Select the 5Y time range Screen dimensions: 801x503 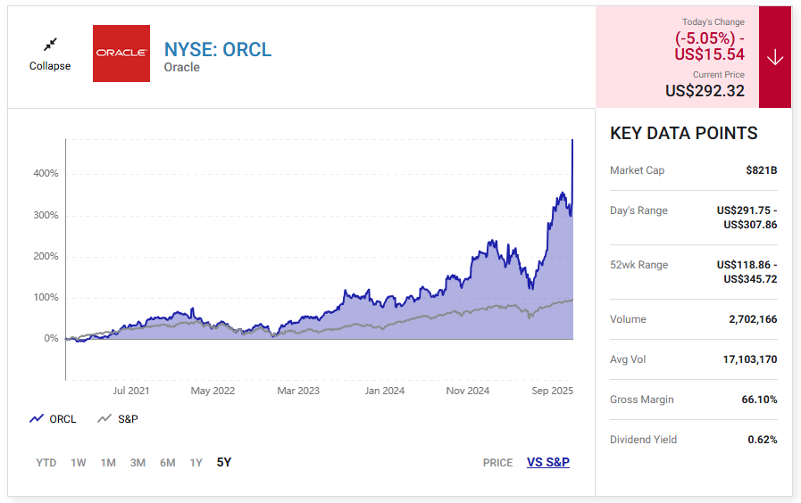click(224, 462)
